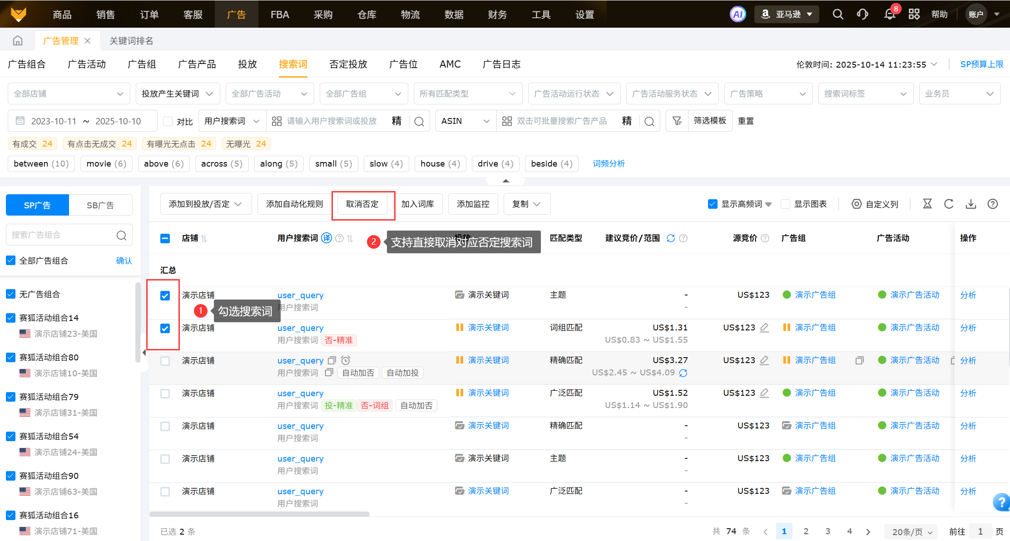Screen dimensions: 1010x541
Task: Switch to the 否定投放 tab
Action: [x=348, y=64]
